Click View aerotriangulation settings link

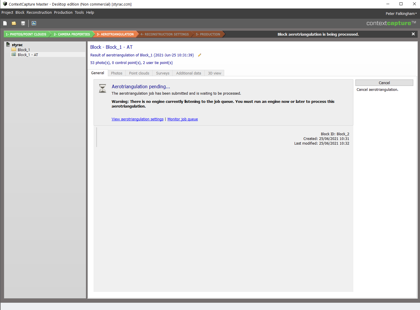tap(137, 119)
